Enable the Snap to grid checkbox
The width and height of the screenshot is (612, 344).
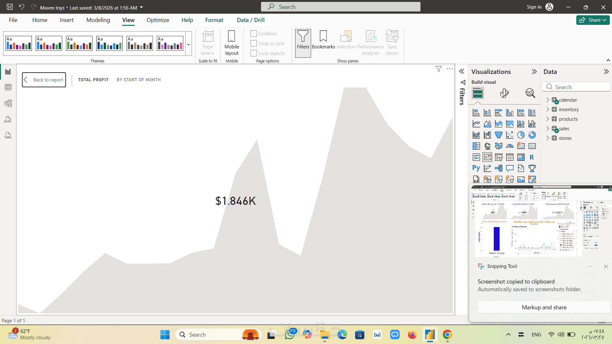tap(254, 43)
